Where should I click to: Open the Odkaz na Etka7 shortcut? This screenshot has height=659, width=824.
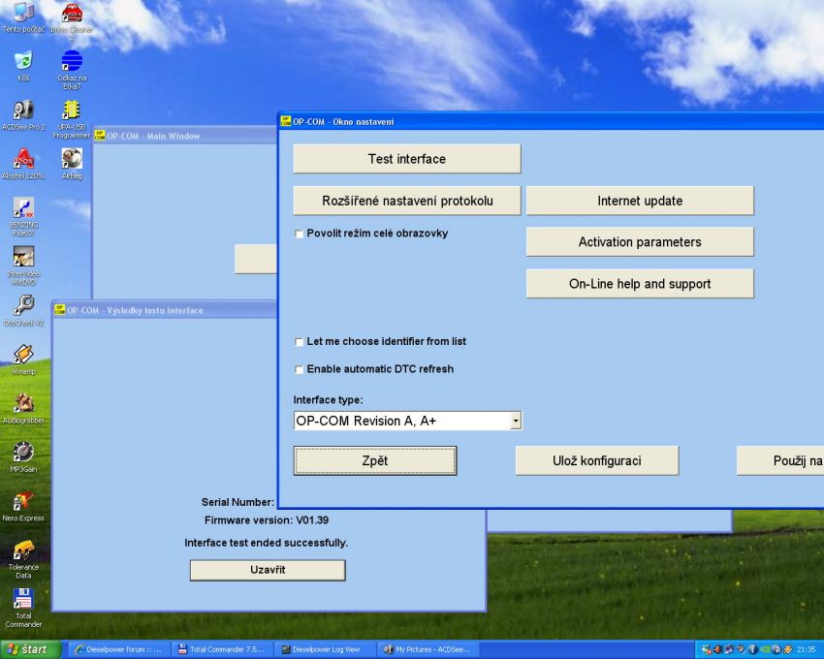click(x=72, y=70)
